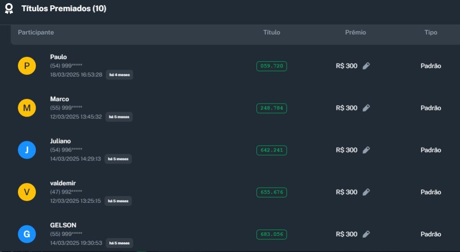Click participant name valdemir
The width and height of the screenshot is (460, 252).
63,183
